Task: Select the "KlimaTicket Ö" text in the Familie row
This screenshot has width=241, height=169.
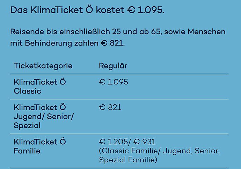Action: click(x=40, y=142)
